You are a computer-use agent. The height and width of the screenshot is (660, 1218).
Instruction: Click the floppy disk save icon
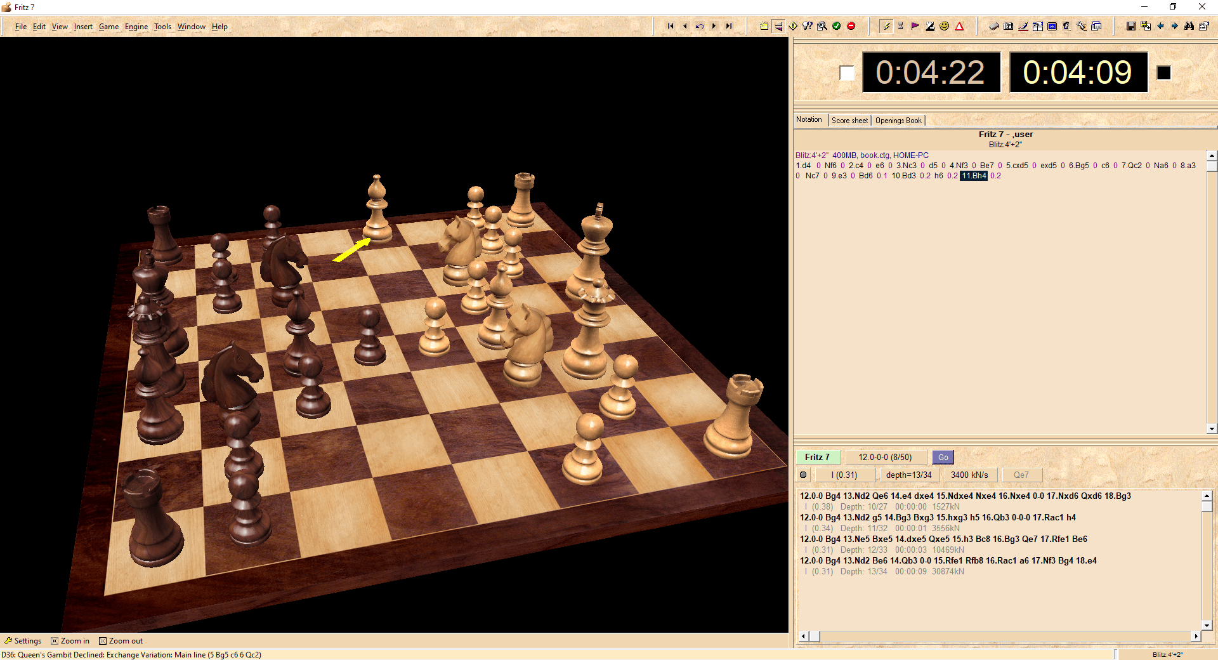click(x=1130, y=26)
